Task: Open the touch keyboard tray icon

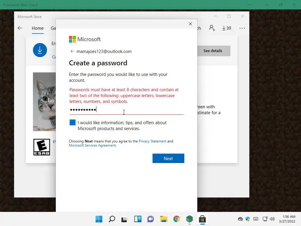Action: tap(256, 219)
